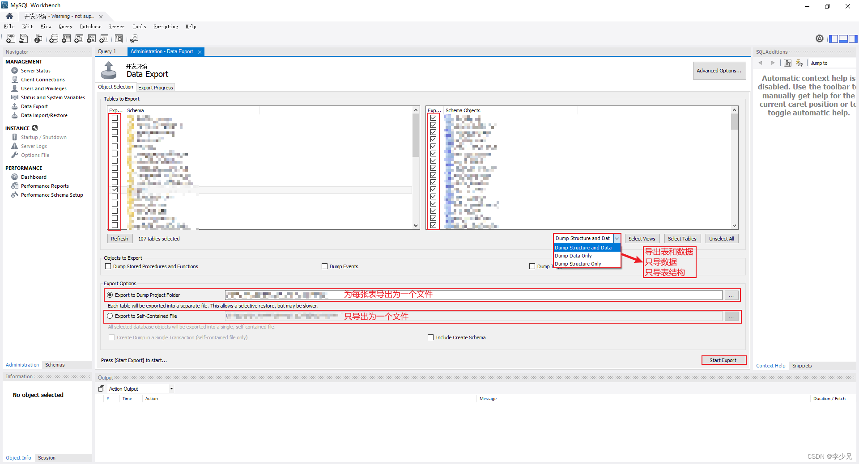859x464 pixels.
Task: Open the Scripting menu
Action: click(x=166, y=27)
